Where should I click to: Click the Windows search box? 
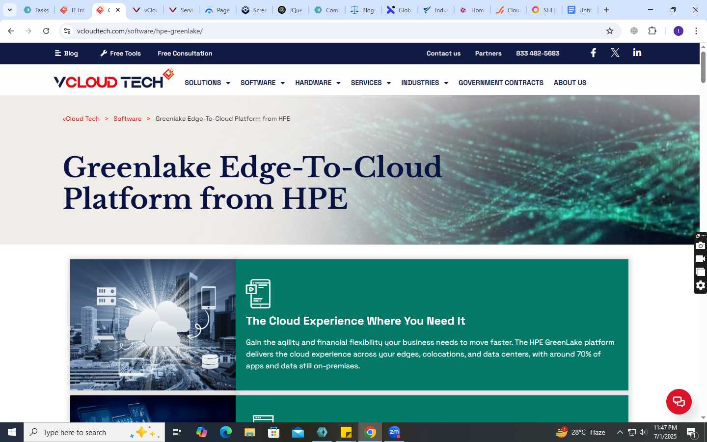click(x=94, y=432)
